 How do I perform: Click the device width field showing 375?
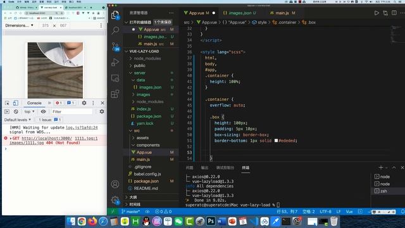pyautogui.click(x=45, y=25)
